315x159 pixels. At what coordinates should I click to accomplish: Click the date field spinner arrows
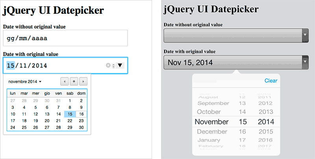(113, 65)
